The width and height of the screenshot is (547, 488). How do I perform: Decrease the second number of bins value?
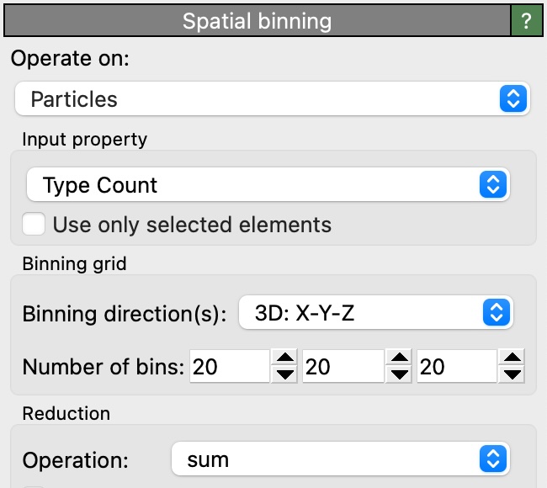pyautogui.click(x=399, y=374)
